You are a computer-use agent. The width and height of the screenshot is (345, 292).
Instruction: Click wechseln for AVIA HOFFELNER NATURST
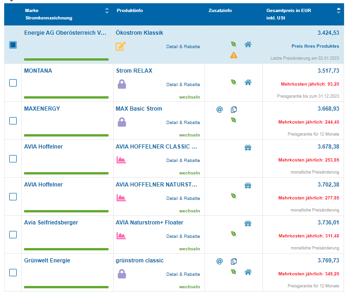190,211
